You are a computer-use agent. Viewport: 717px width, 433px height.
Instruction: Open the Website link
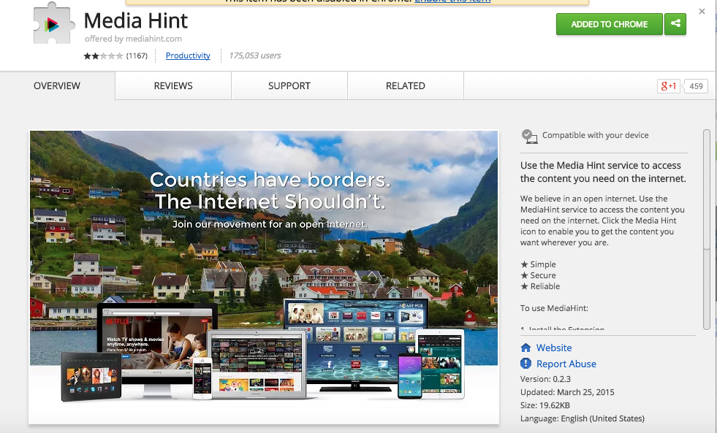click(x=554, y=348)
